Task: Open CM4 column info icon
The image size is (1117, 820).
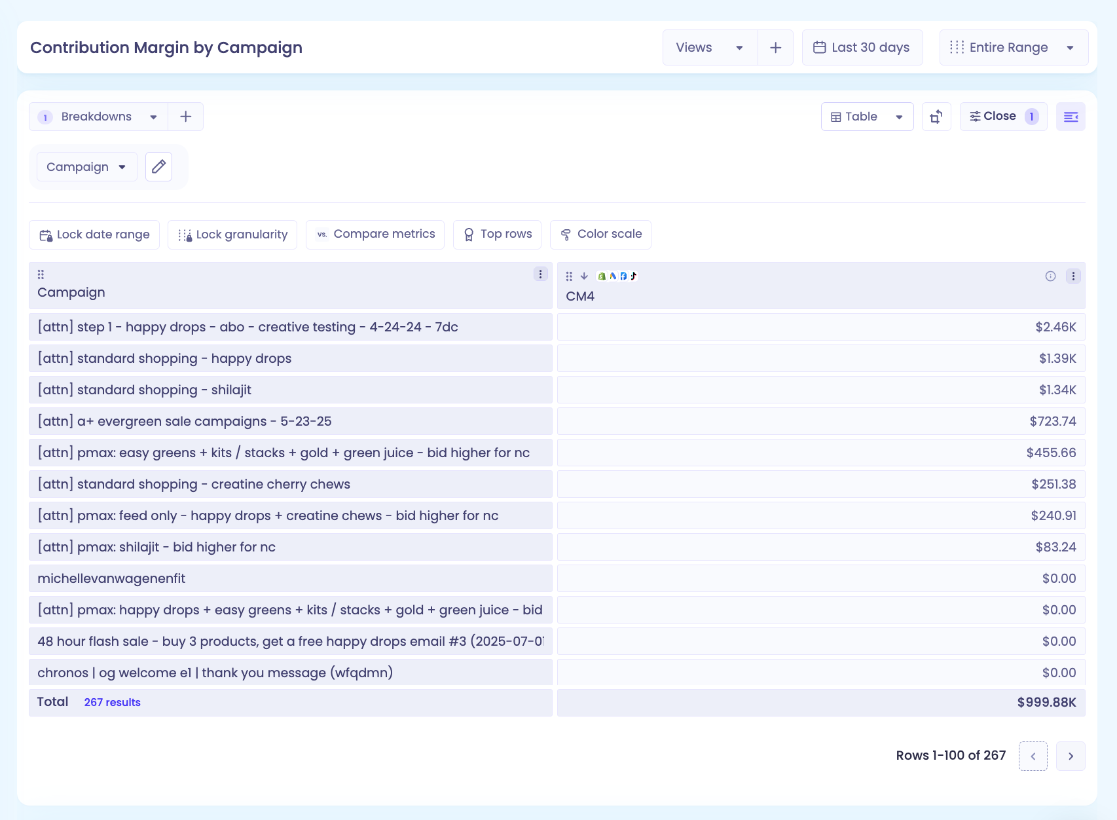Action: click(x=1050, y=276)
